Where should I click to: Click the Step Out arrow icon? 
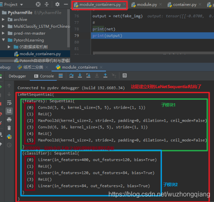[x=105, y=75]
